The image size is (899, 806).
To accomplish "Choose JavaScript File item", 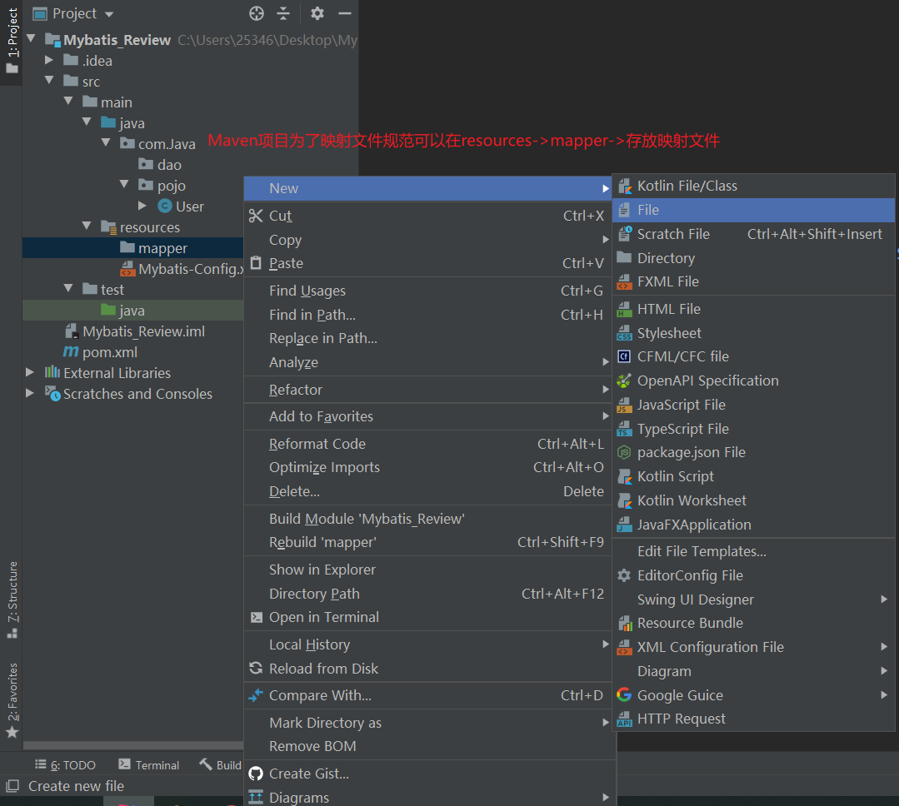I will click(x=753, y=405).
